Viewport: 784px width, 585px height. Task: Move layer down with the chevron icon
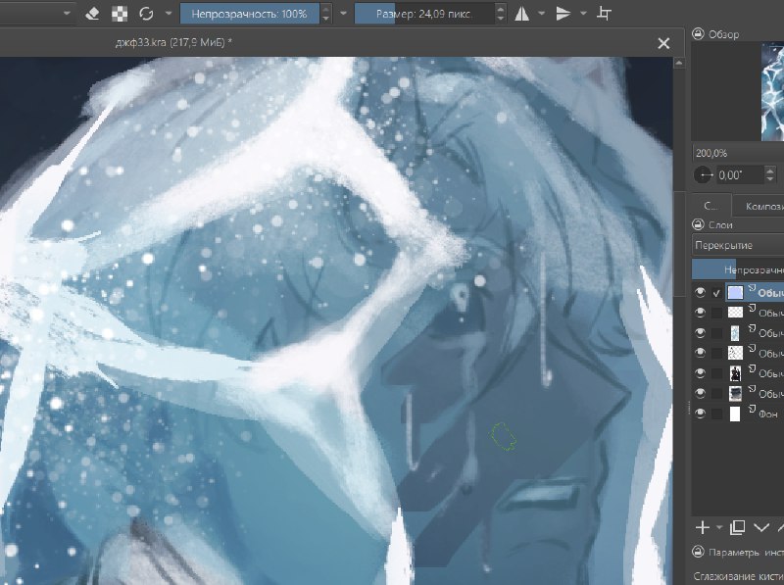(761, 527)
